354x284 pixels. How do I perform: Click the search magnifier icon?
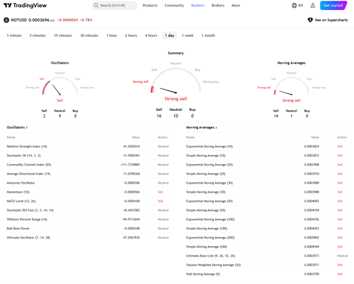[x=96, y=6]
